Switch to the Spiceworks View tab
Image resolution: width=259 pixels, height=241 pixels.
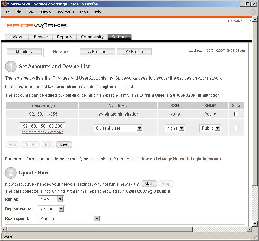coord(17,37)
